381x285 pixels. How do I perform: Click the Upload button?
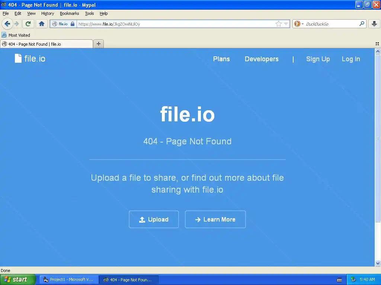click(x=154, y=219)
